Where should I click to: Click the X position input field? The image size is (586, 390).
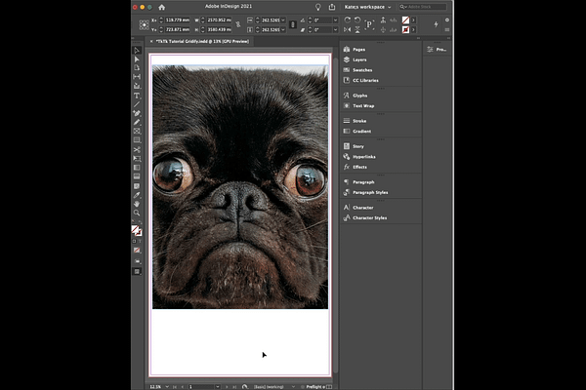pyautogui.click(x=179, y=19)
